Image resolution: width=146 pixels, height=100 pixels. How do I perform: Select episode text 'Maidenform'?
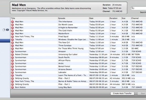pos(64,34)
